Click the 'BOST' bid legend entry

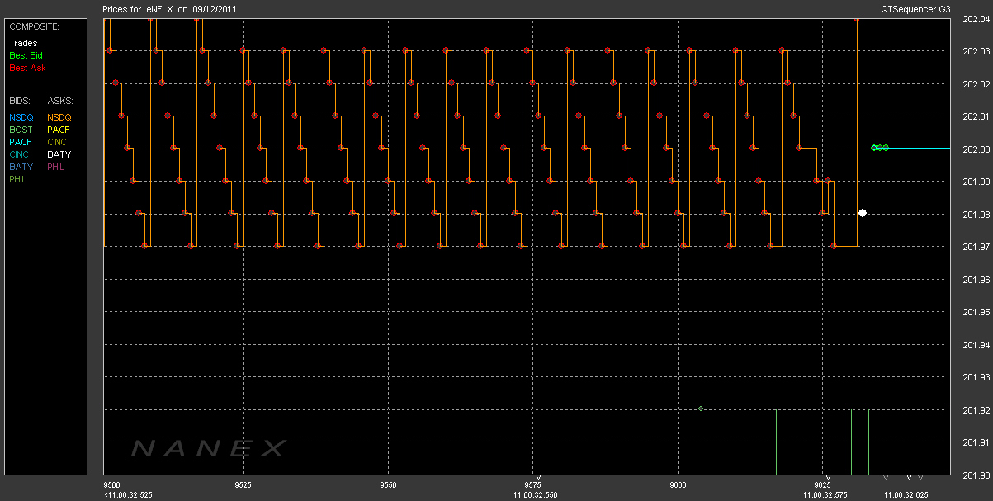point(21,130)
